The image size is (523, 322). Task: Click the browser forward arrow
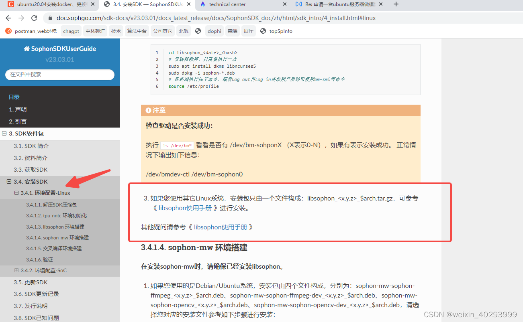21,18
